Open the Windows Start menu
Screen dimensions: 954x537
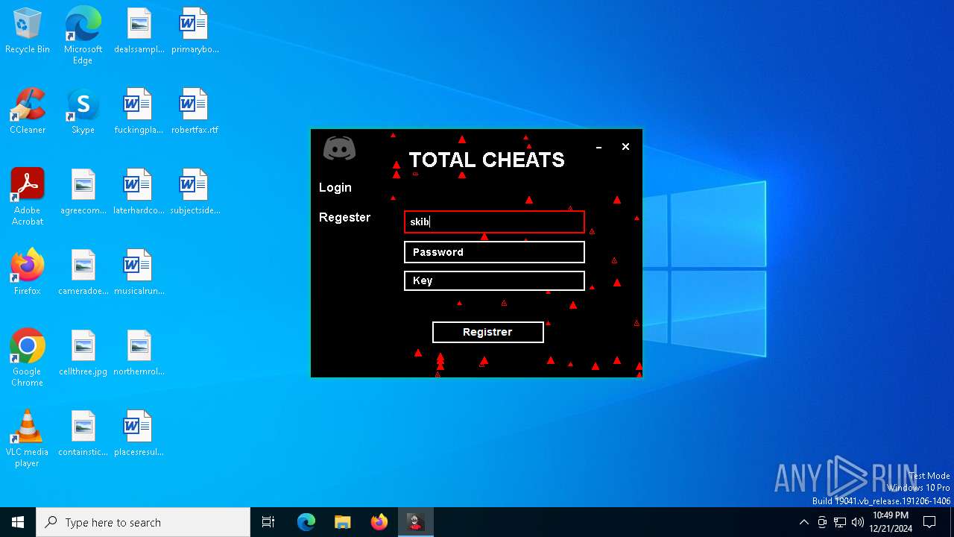tap(18, 522)
